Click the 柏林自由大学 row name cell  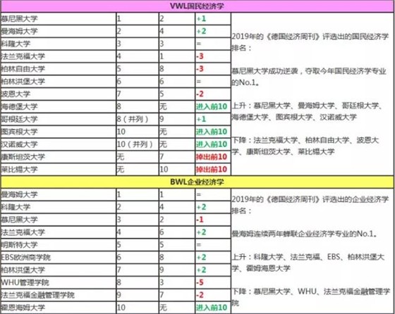(59, 69)
